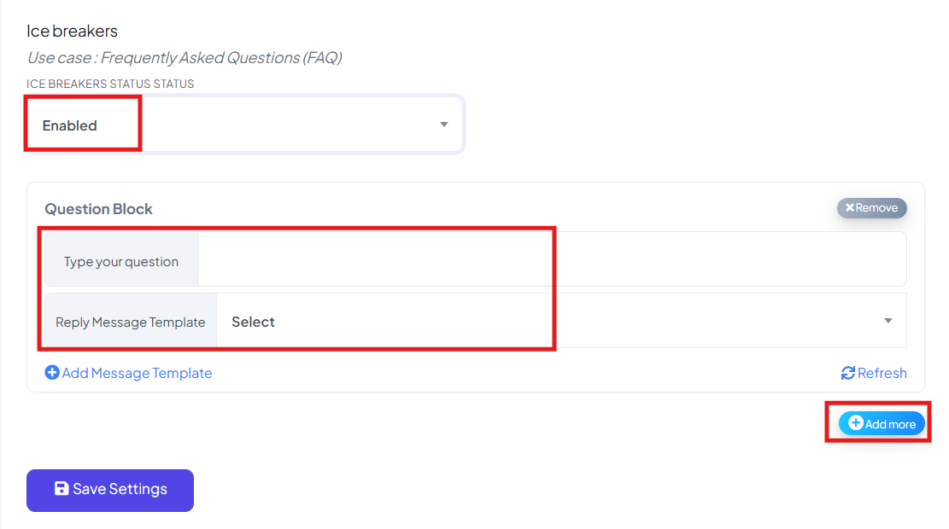
Task: Click the Enabled status value
Action: click(69, 125)
